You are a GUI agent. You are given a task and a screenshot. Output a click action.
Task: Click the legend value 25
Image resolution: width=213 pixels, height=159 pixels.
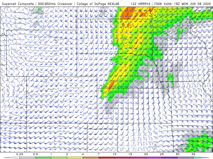tap(162, 154)
